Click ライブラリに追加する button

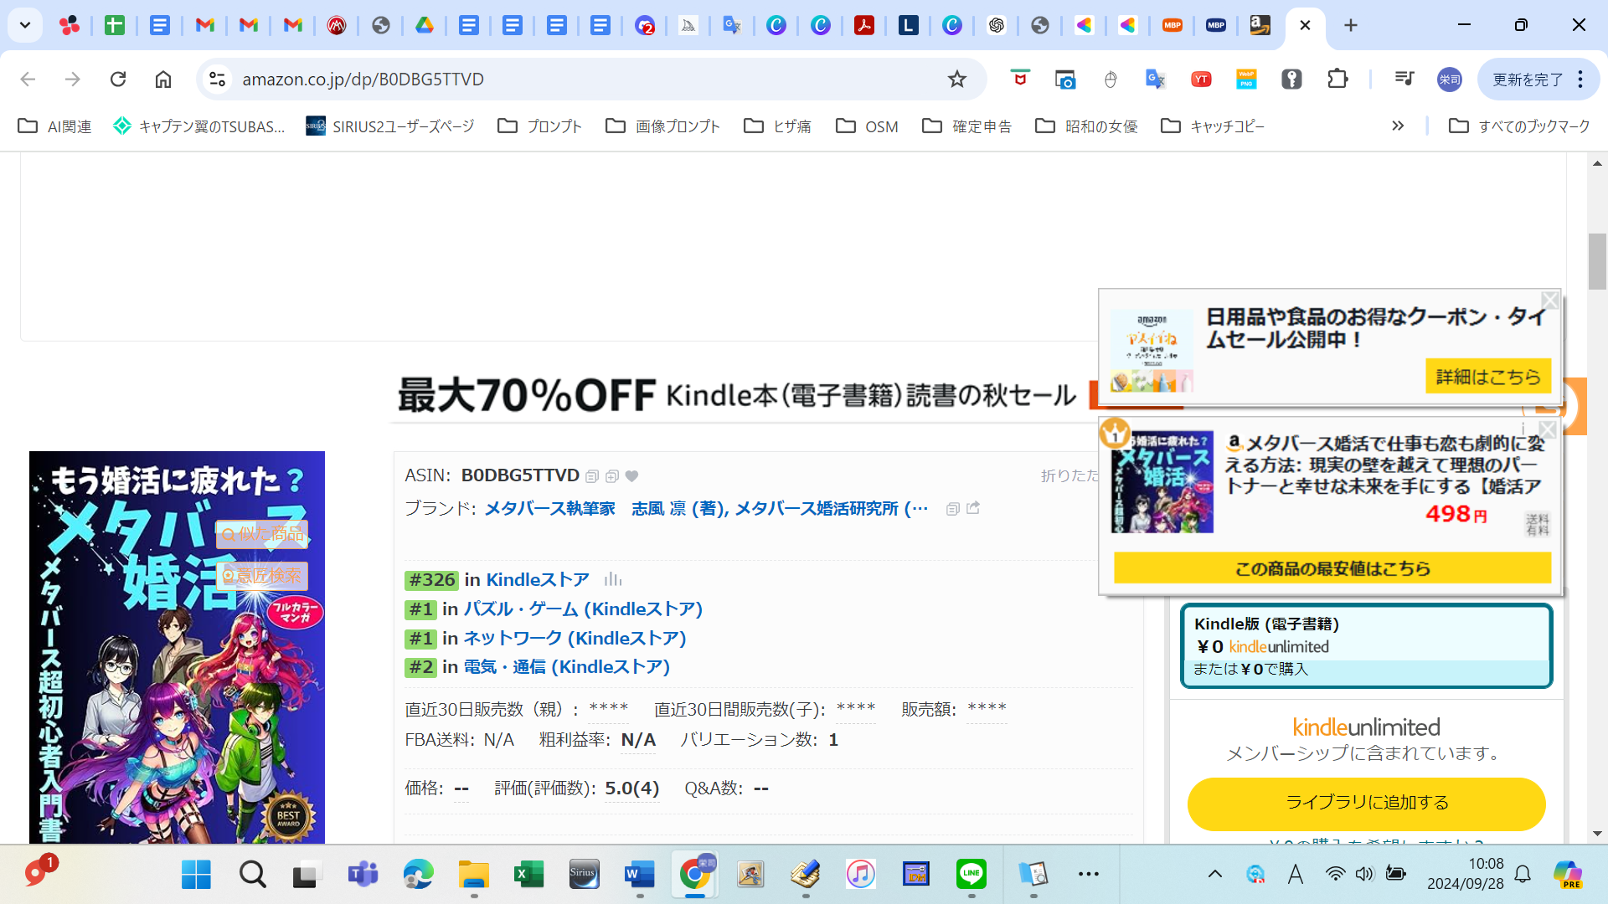coord(1367,803)
